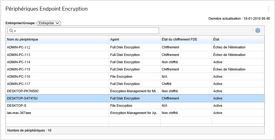The width and height of the screenshot is (275, 140).
Task: Click the magnifier search icon
Action: tap(11, 31)
